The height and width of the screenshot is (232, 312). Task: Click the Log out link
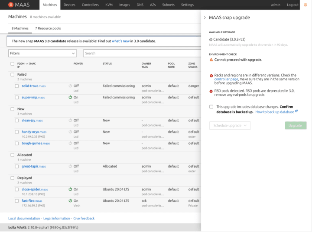[292, 5]
